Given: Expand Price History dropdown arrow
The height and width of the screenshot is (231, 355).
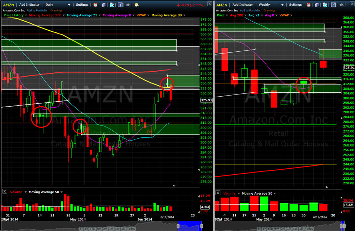Looking at the screenshot, I should [26, 15].
